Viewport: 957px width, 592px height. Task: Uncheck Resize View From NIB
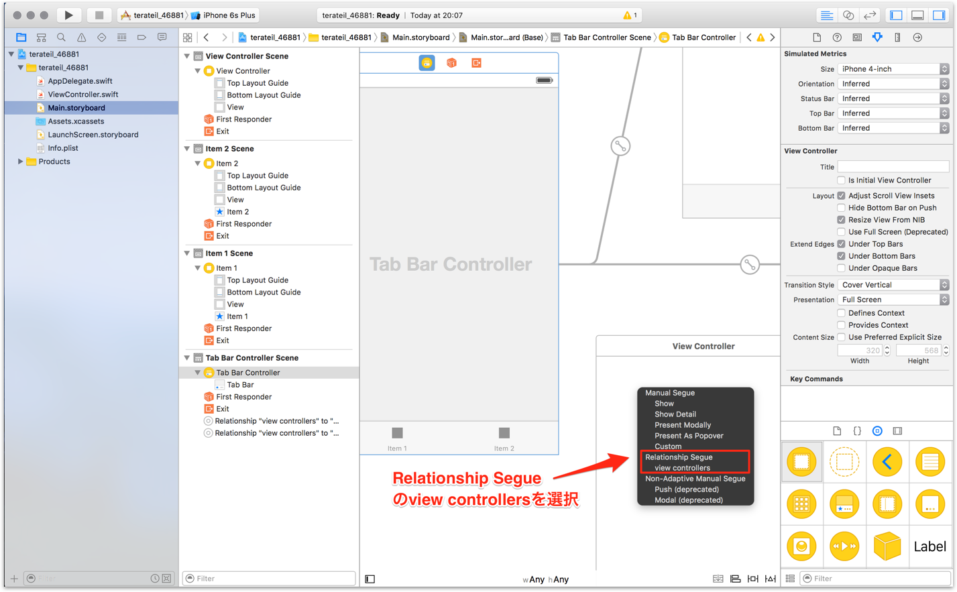pos(841,220)
